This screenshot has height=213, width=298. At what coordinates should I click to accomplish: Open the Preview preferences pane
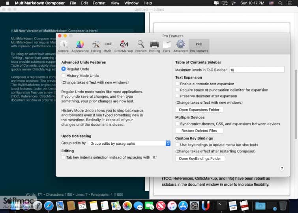(x=141, y=47)
